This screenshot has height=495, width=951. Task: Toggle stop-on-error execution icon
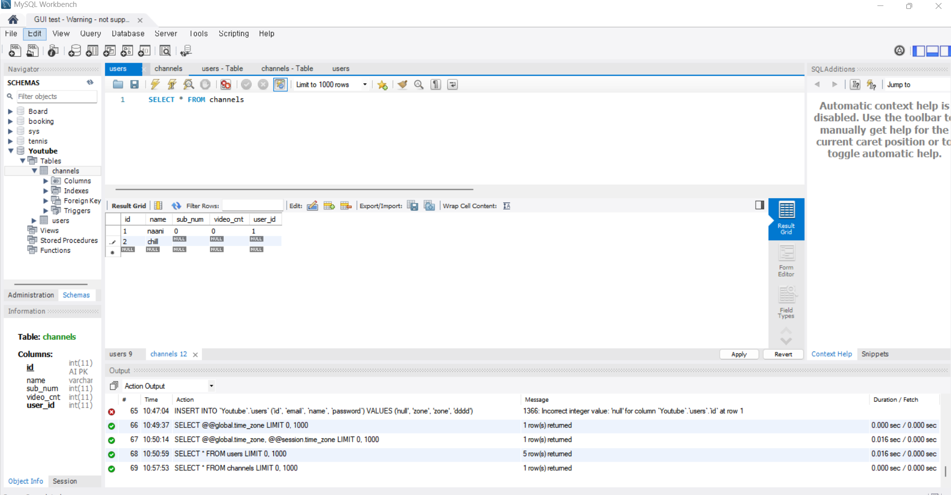pos(226,84)
